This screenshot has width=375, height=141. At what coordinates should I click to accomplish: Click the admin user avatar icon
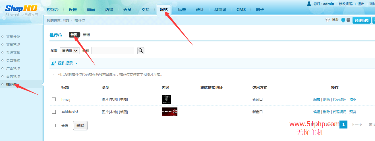pyautogui.click(x=309, y=4)
